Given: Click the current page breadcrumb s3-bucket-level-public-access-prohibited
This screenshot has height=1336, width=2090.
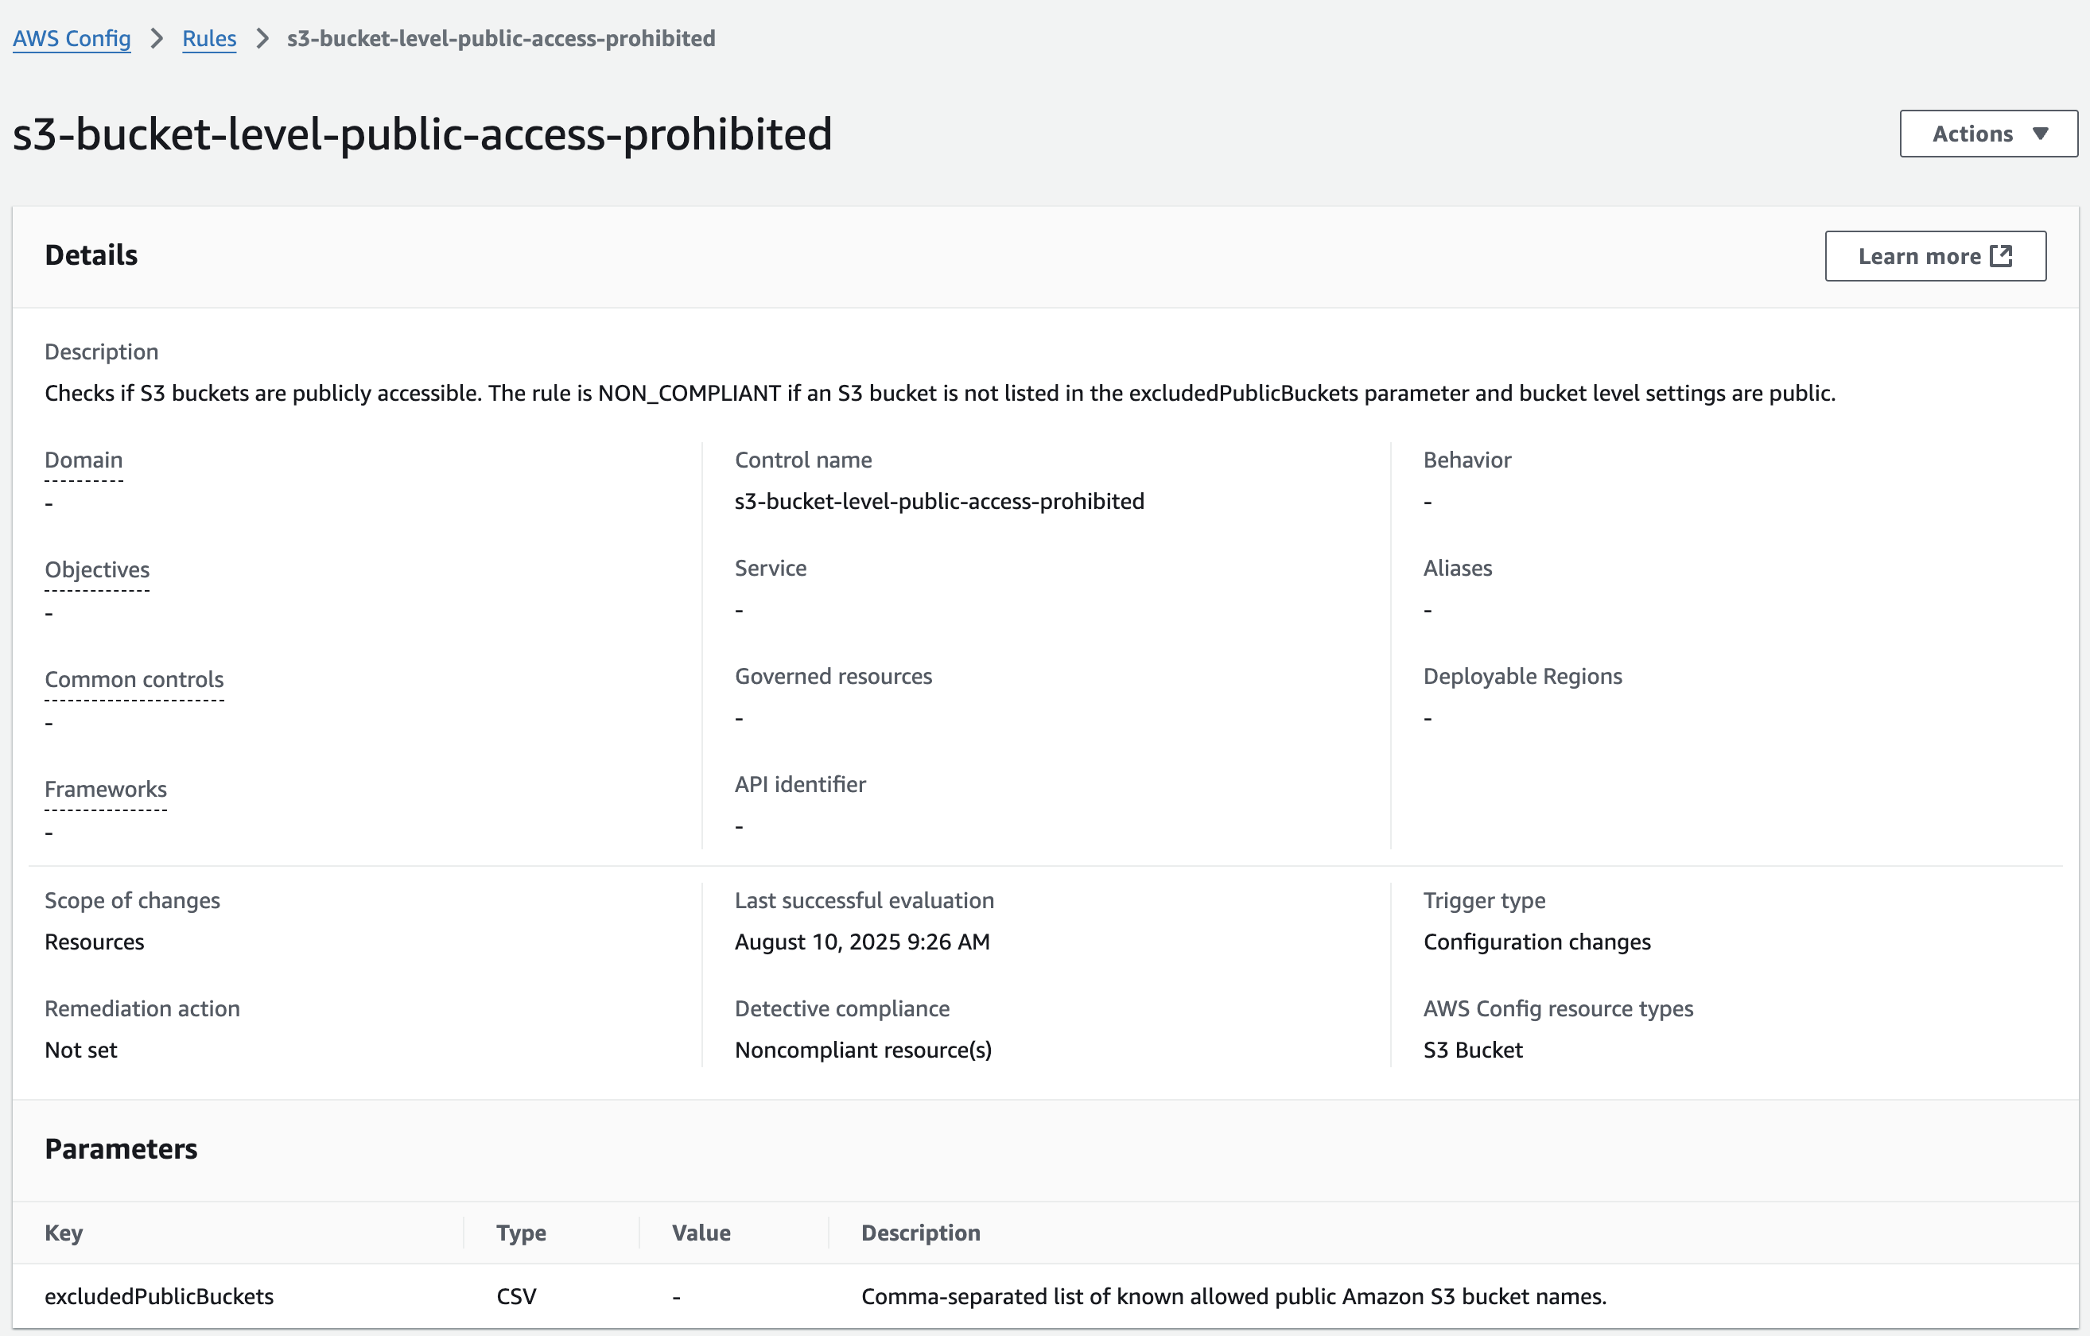Looking at the screenshot, I should point(501,38).
